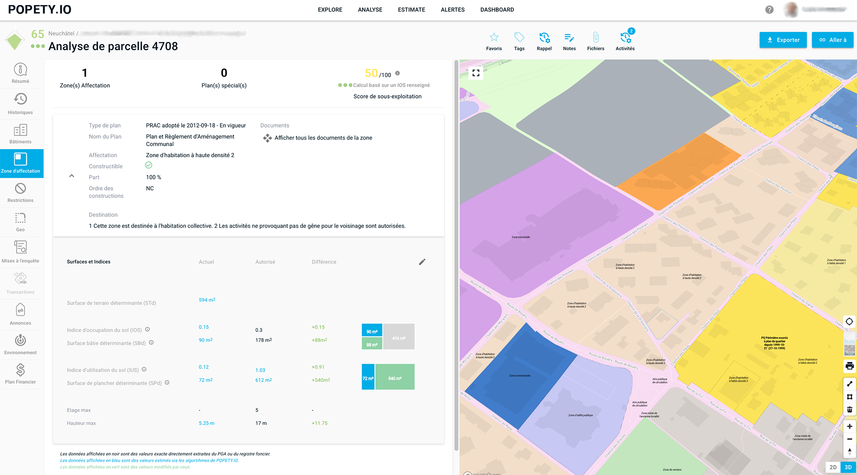Open the Tags icon
The image size is (857, 475).
(x=519, y=38)
